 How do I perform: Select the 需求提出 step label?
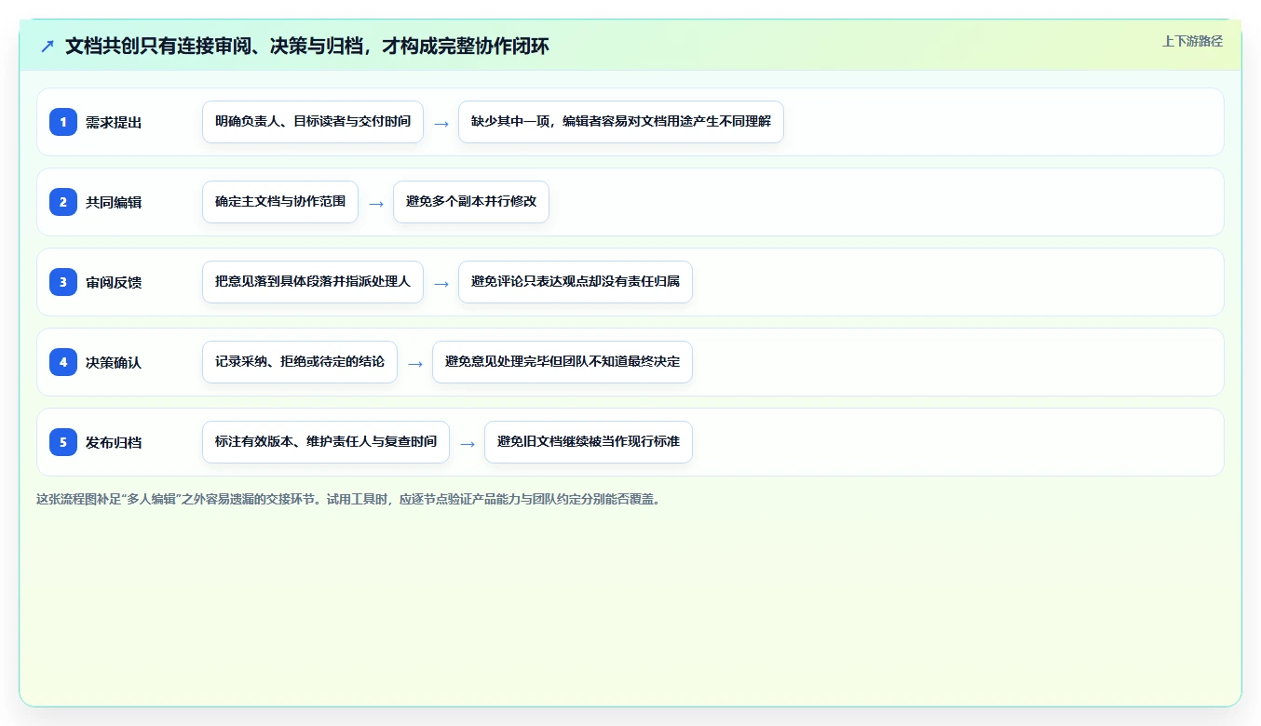114,122
